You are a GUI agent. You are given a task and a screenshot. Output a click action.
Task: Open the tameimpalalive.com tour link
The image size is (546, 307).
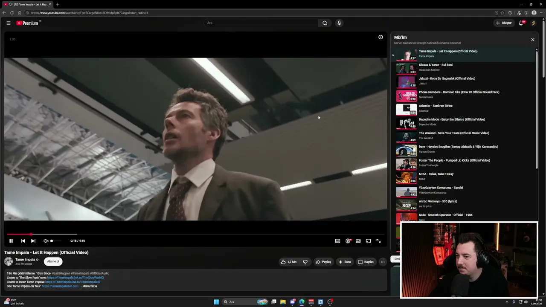point(61,286)
